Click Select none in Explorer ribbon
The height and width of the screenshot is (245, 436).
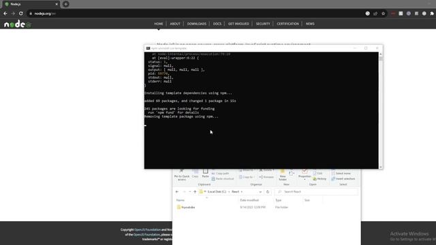[341, 174]
